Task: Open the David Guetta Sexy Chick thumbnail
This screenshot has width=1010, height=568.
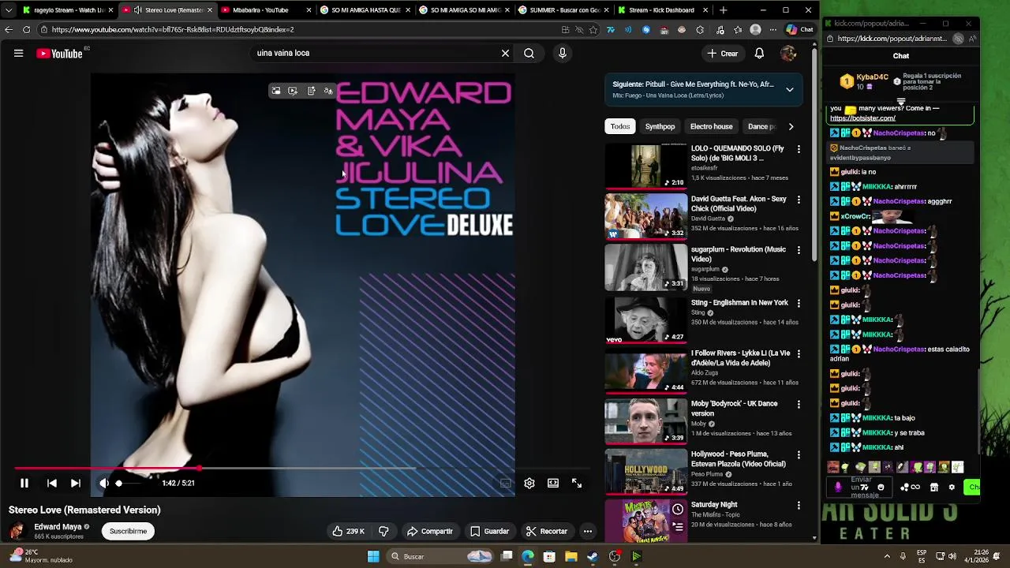Action: pyautogui.click(x=646, y=216)
